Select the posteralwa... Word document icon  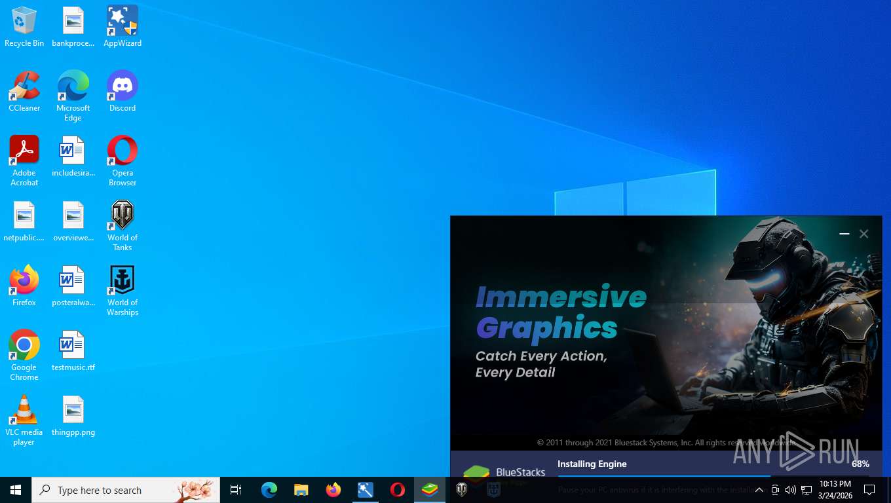point(73,286)
